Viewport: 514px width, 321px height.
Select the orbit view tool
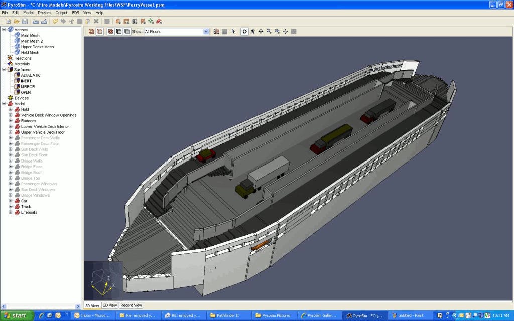click(x=244, y=31)
